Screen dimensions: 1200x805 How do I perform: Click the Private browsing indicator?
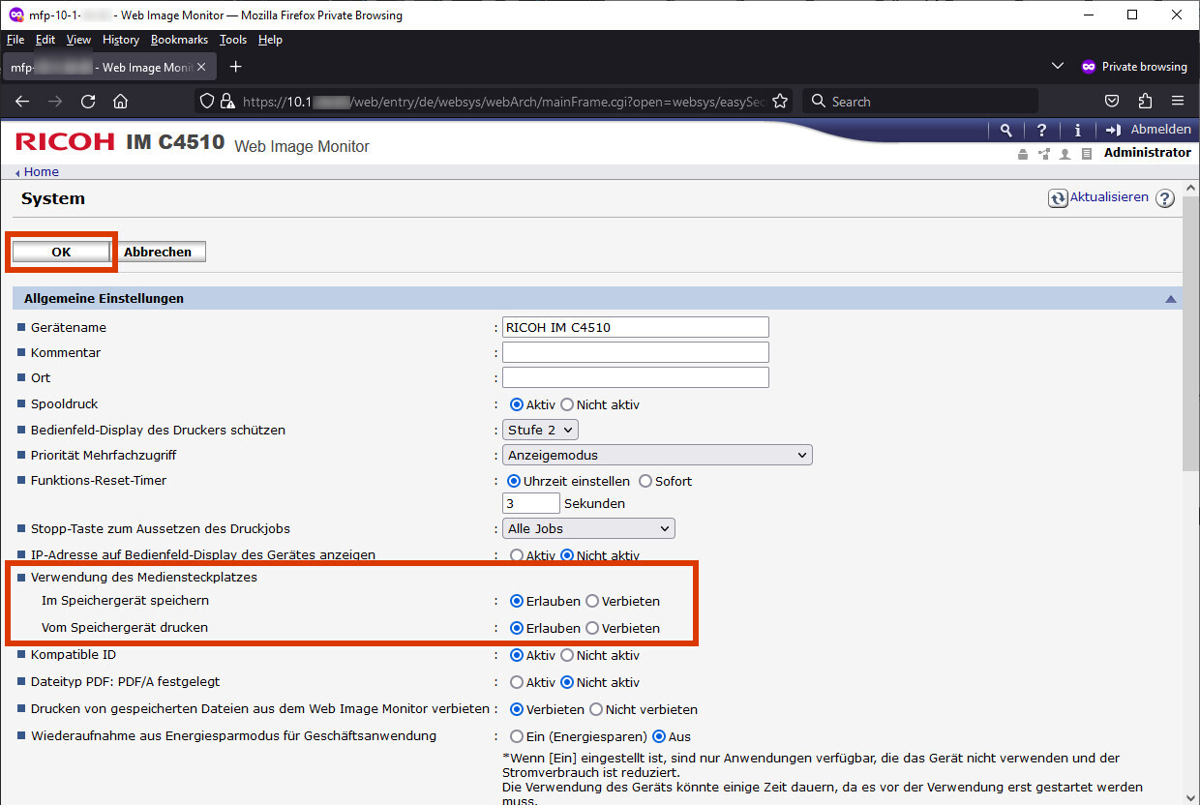[x=1133, y=67]
